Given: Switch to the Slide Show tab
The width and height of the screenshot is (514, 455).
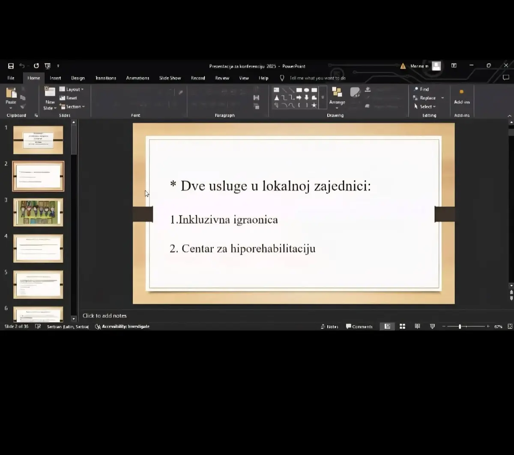Looking at the screenshot, I should (x=170, y=78).
